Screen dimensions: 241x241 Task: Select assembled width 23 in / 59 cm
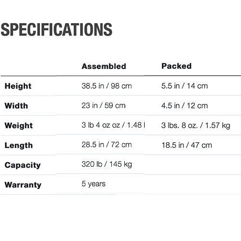click(104, 106)
